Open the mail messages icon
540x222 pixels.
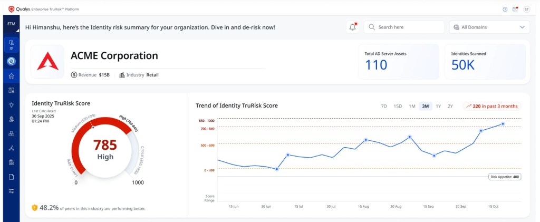[x=515, y=9]
